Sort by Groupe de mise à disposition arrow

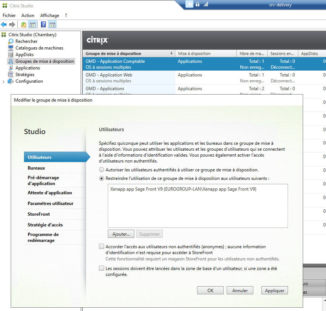click(171, 53)
